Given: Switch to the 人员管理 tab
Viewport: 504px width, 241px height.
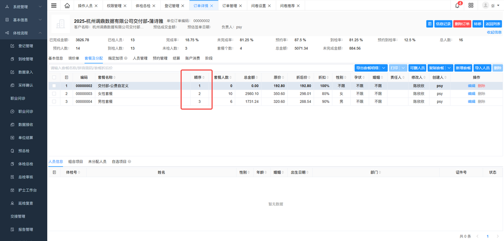Looking at the screenshot, I should pyautogui.click(x=140, y=58).
